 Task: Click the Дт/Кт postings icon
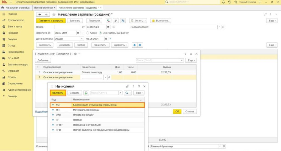tap(108, 21)
